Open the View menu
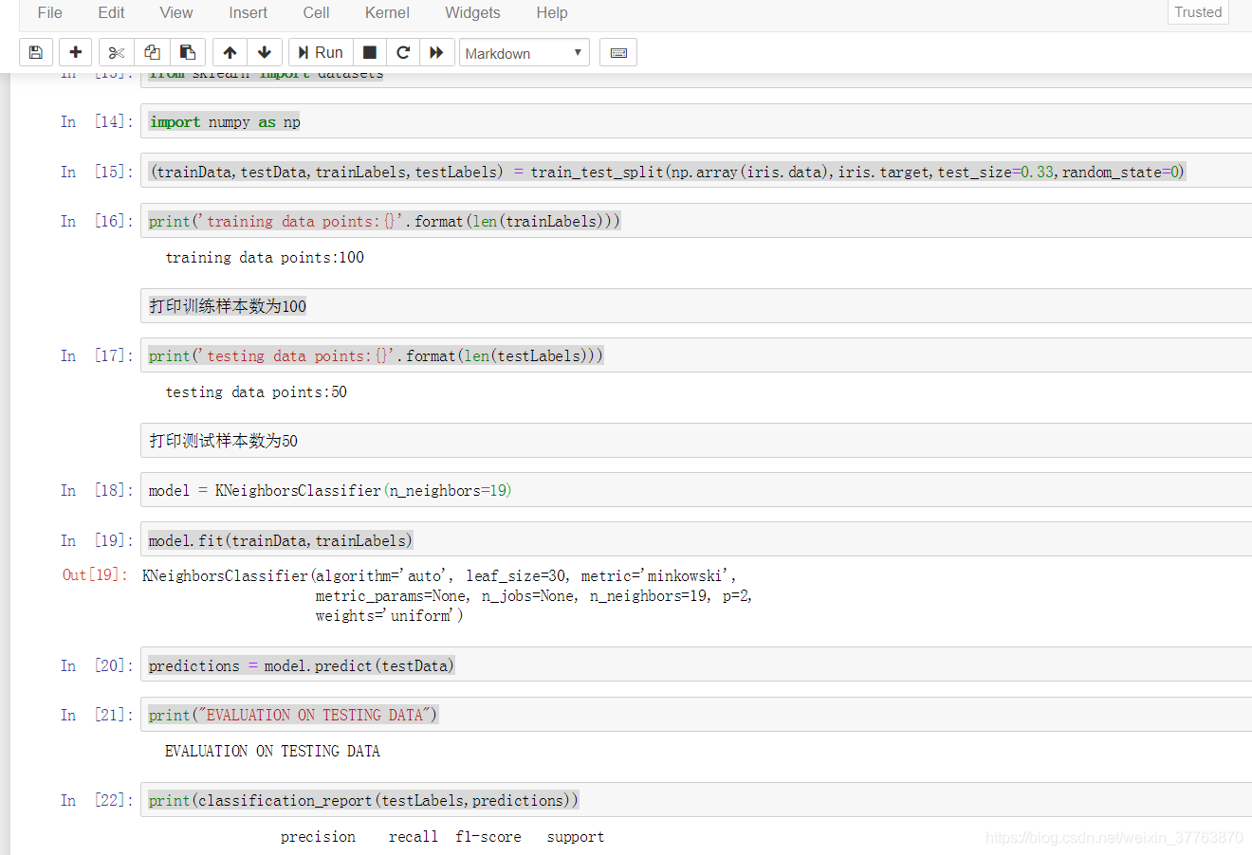The height and width of the screenshot is (855, 1252). click(x=176, y=12)
